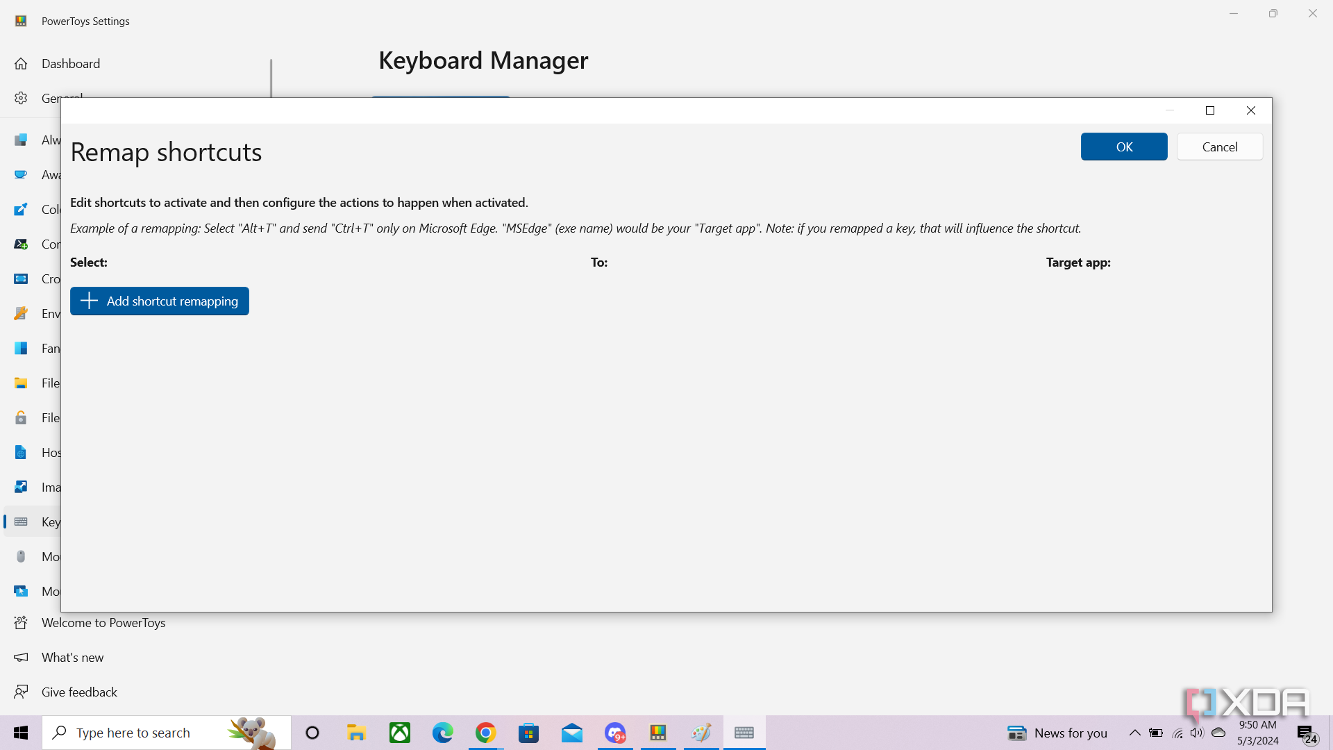Show hidden system tray icons

point(1134,733)
